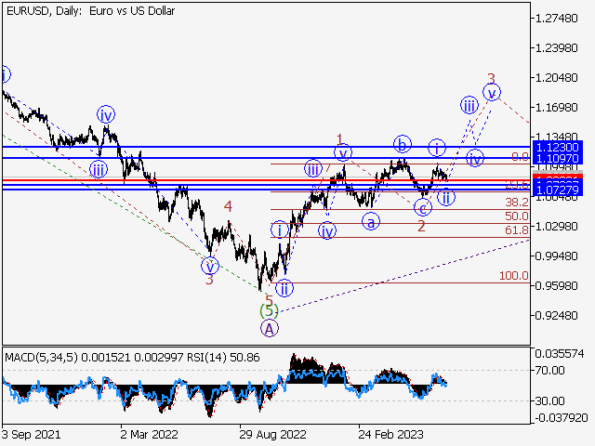Select the blue circled "a" wave label

[371, 222]
